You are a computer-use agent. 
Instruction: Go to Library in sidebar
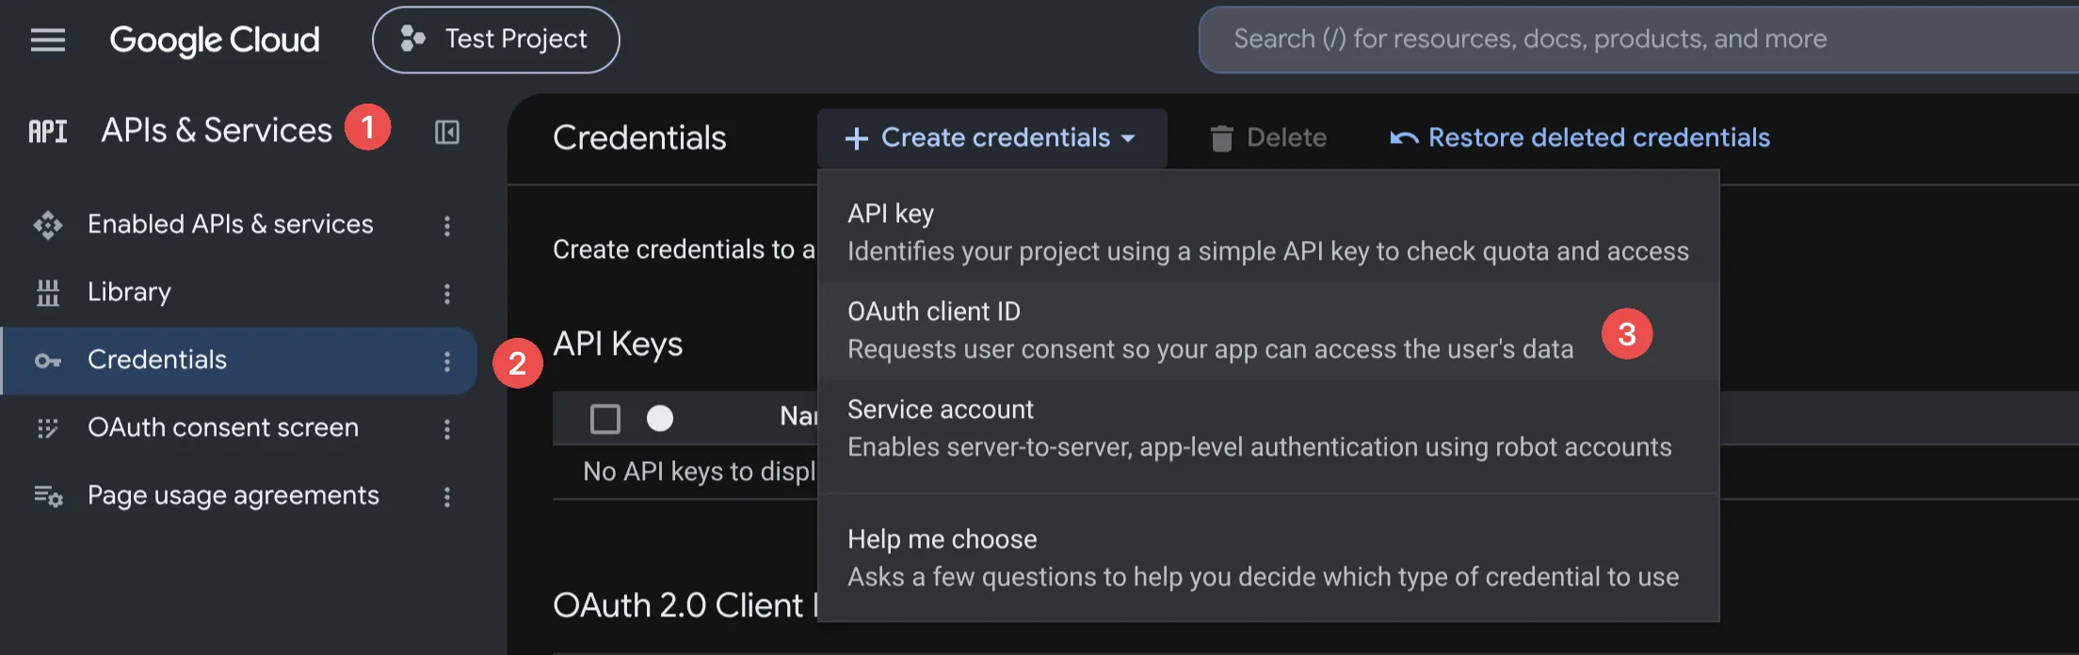[130, 292]
